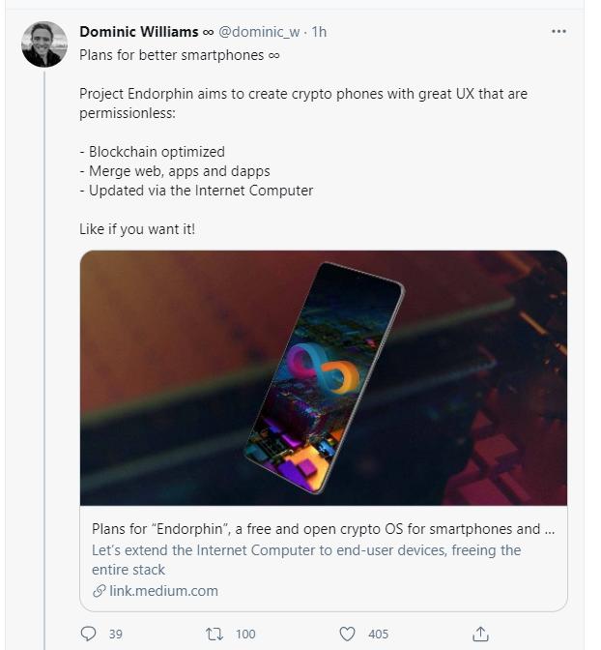Image resolution: width=601 pixels, height=650 pixels.
Task: Click the share tweet icon
Action: point(479,634)
